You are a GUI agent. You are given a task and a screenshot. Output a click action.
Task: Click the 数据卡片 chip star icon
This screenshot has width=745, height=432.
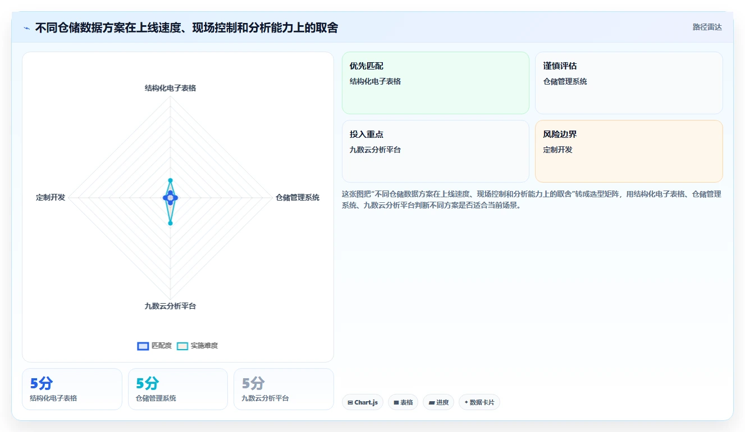click(467, 402)
